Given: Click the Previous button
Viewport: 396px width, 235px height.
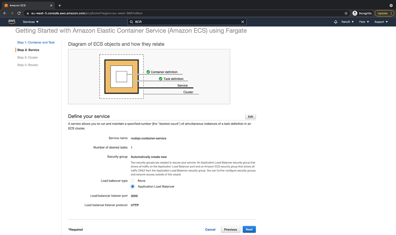Looking at the screenshot, I should [231, 229].
